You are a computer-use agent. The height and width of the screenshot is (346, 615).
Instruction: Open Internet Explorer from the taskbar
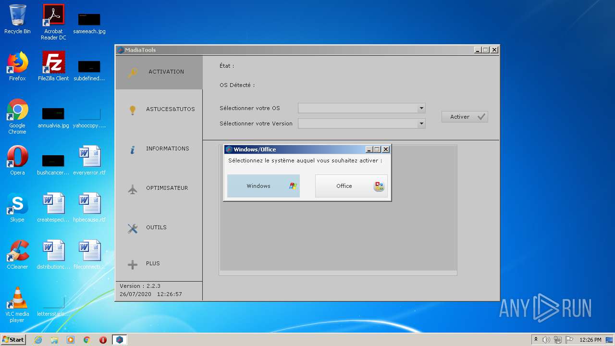(x=38, y=340)
